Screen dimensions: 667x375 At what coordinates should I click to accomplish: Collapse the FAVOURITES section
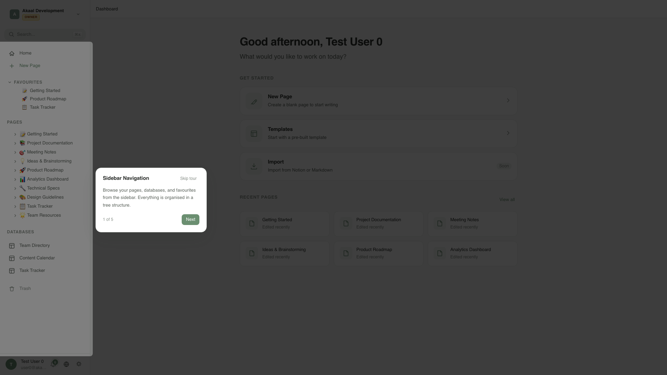(x=10, y=82)
